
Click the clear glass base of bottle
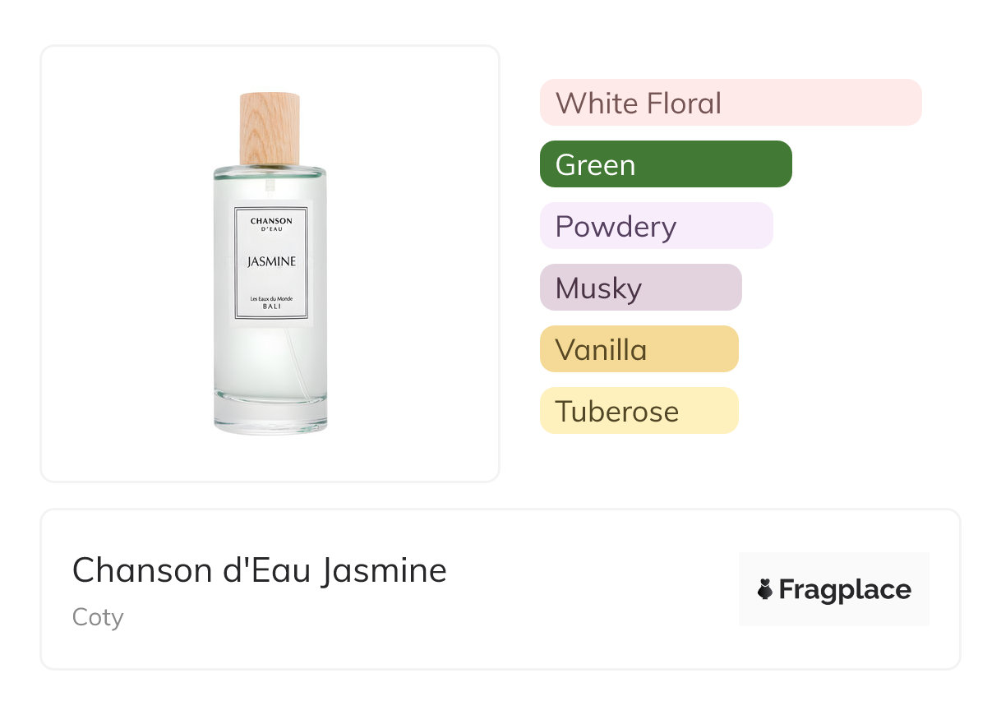pyautogui.click(x=270, y=415)
